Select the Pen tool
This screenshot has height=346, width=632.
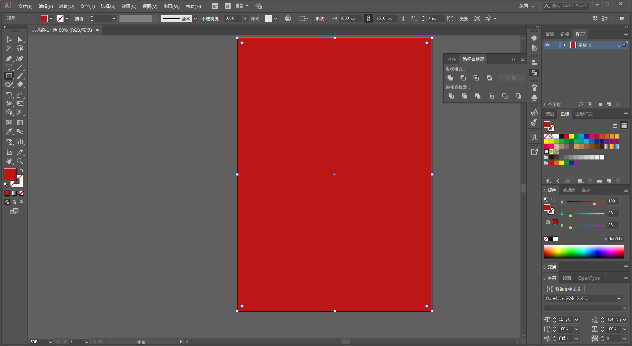tap(9, 58)
